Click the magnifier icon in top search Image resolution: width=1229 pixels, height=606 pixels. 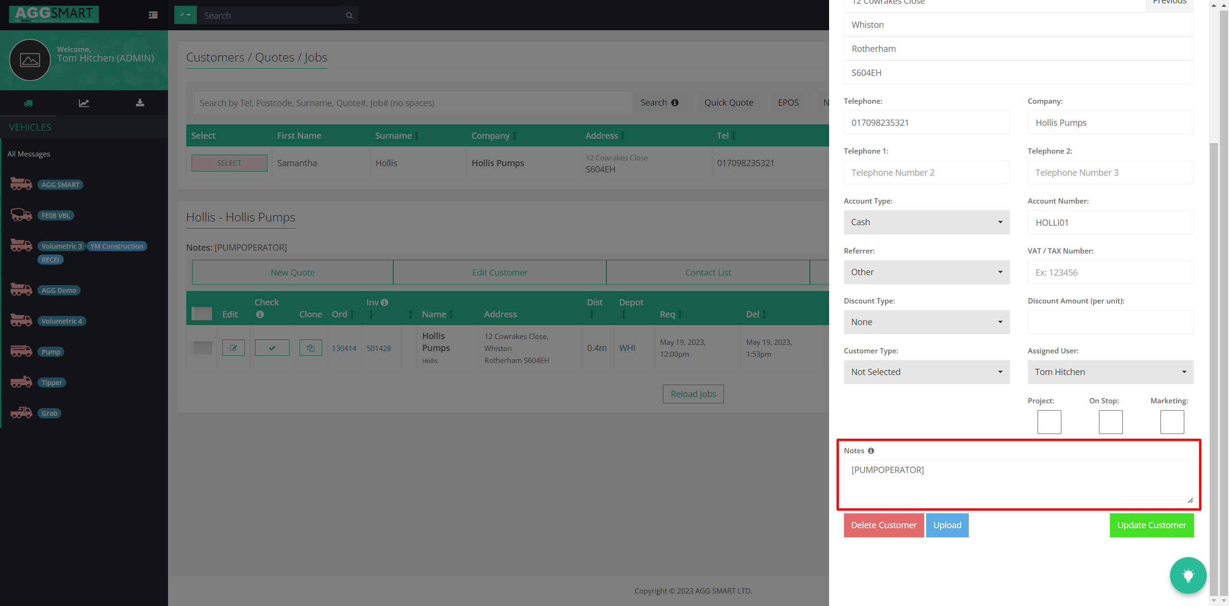tap(349, 15)
